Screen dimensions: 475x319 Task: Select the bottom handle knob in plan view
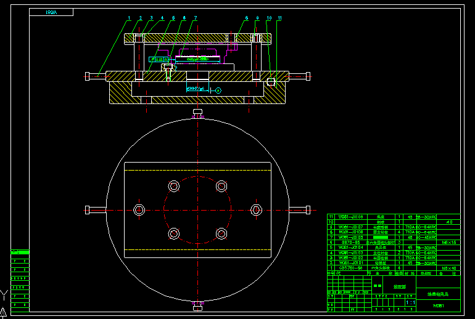(197, 306)
